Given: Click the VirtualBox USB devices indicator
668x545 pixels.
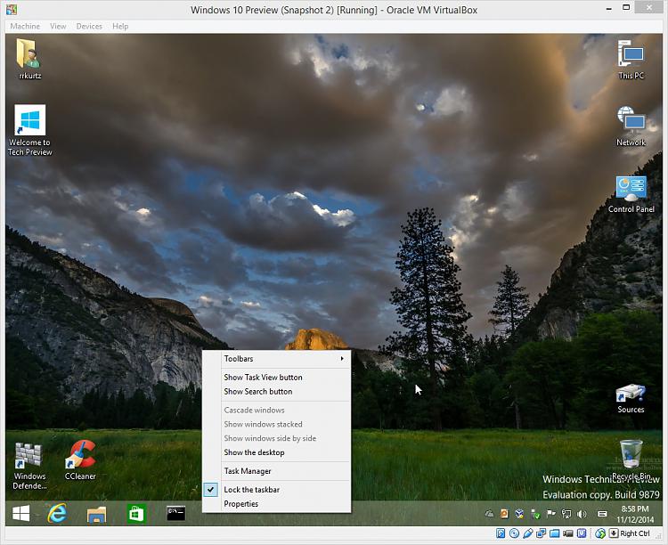Looking at the screenshot, I should point(528,533).
